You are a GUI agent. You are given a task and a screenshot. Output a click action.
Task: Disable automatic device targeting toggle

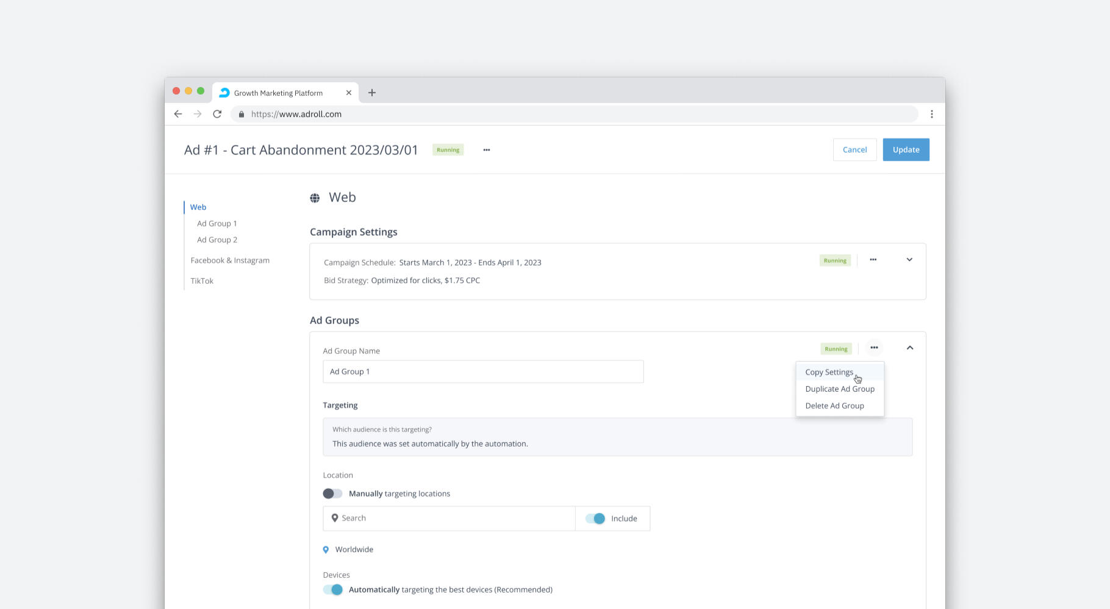333,589
